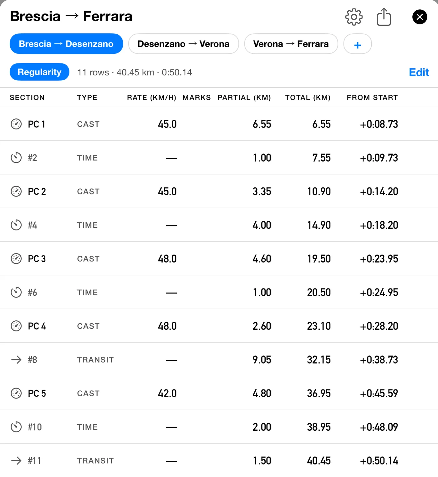Click the +0:48.09 time in row #10
The height and width of the screenshot is (477, 438).
point(379,427)
